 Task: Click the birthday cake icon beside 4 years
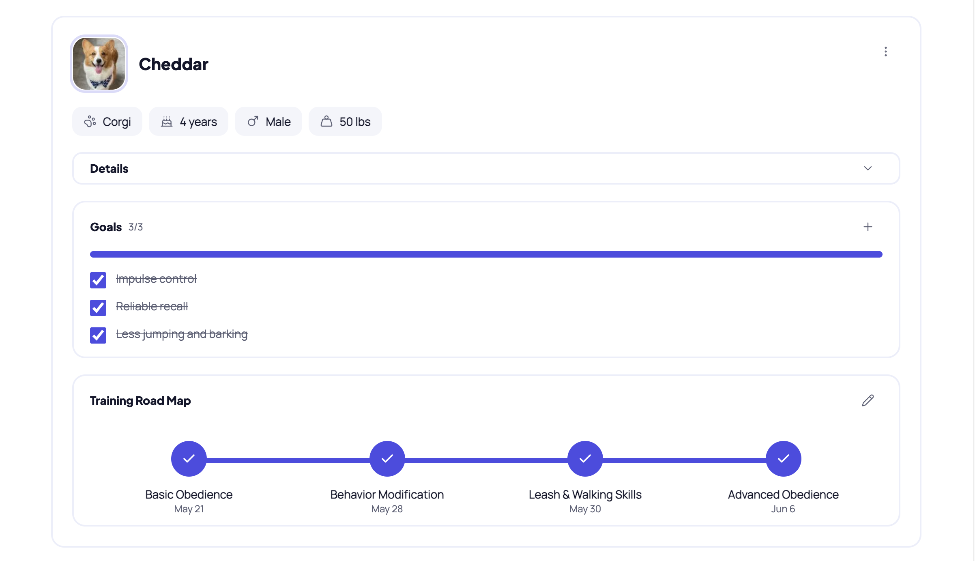point(167,122)
